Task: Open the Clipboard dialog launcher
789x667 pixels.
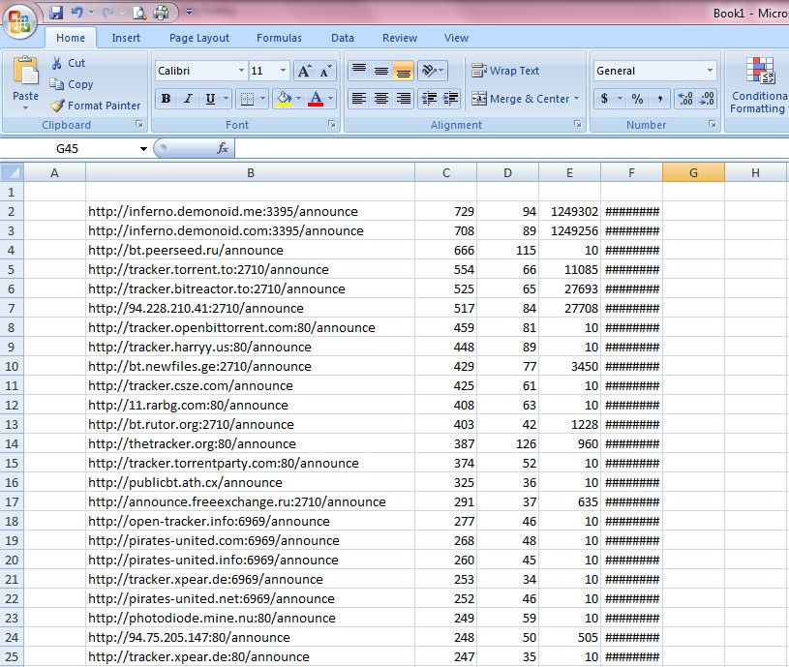Action: tap(138, 124)
